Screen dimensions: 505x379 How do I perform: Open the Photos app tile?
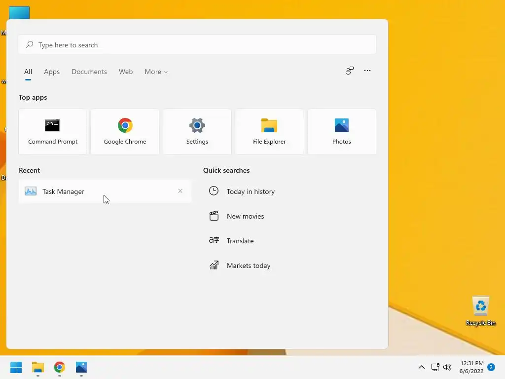pyautogui.click(x=342, y=132)
